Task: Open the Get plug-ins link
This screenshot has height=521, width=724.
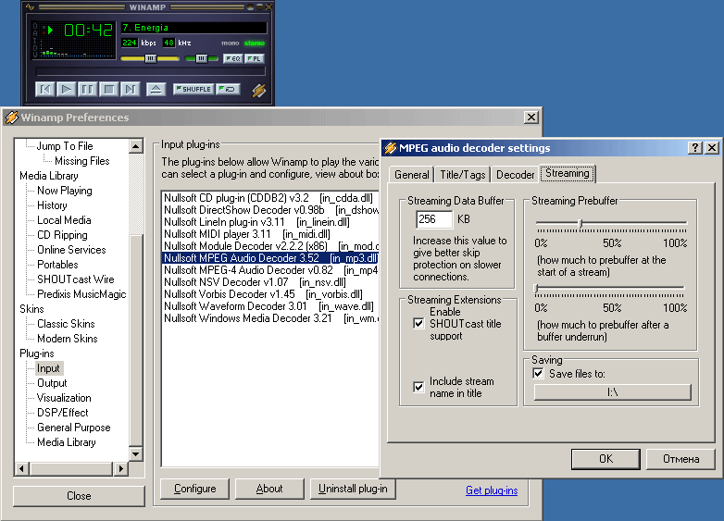Action: (x=492, y=490)
